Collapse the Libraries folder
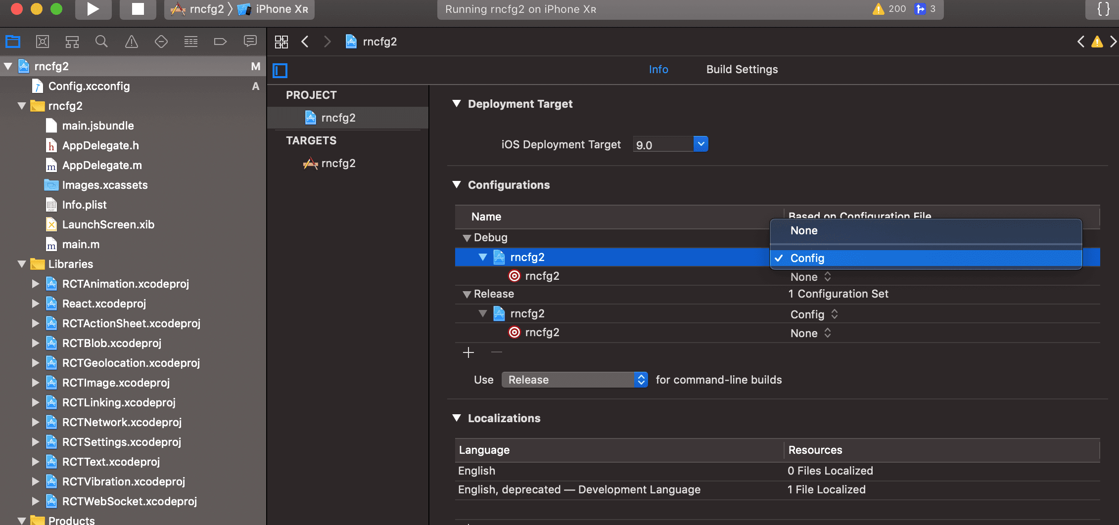The height and width of the screenshot is (525, 1119). tap(22, 264)
